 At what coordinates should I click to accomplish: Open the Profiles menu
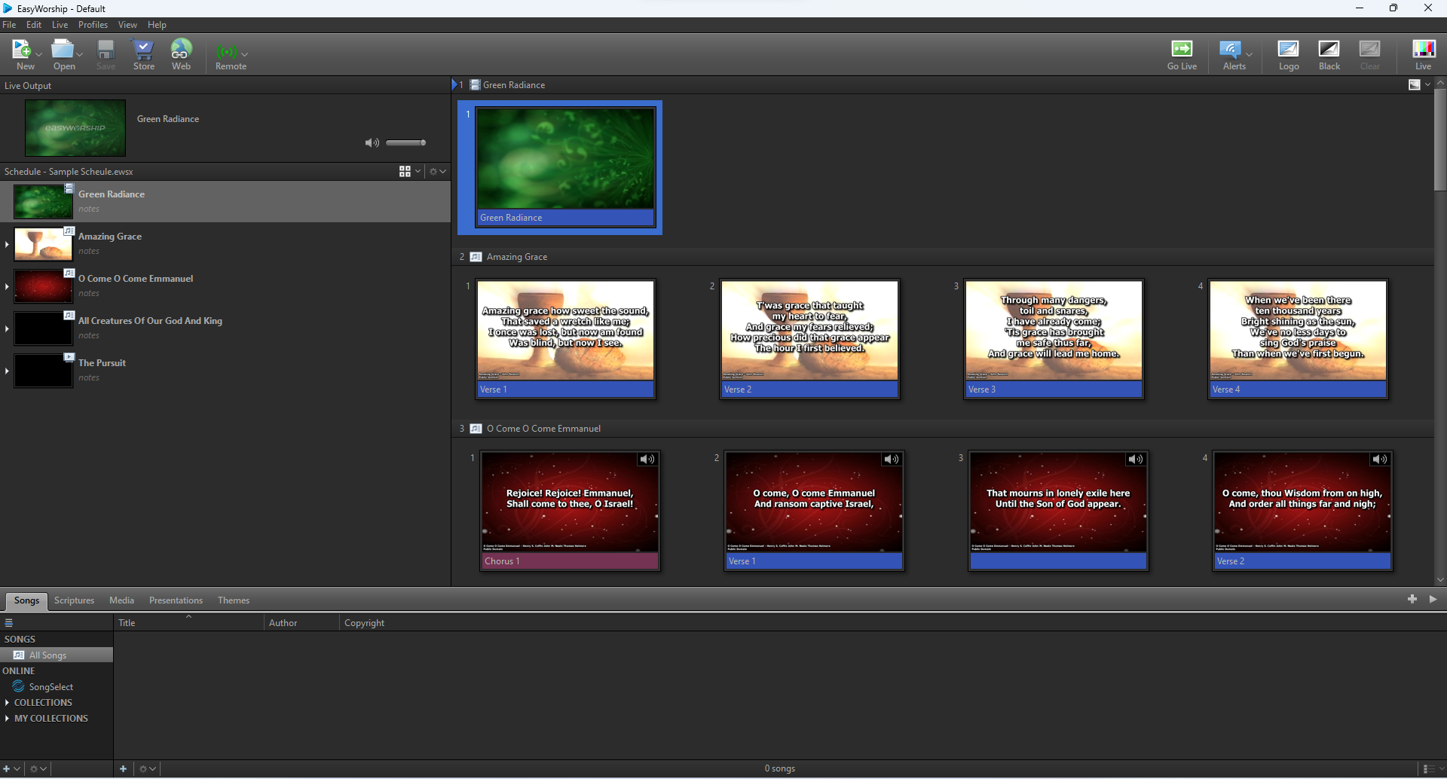click(x=93, y=25)
